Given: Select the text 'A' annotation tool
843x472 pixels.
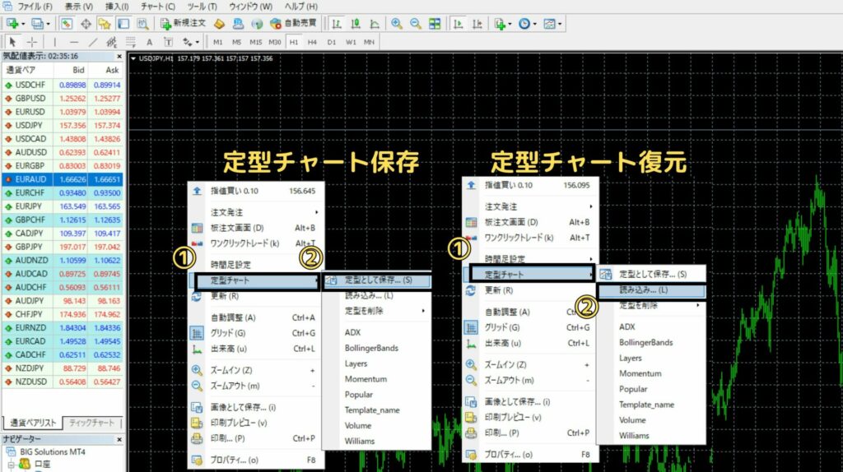Looking at the screenshot, I should 149,41.
